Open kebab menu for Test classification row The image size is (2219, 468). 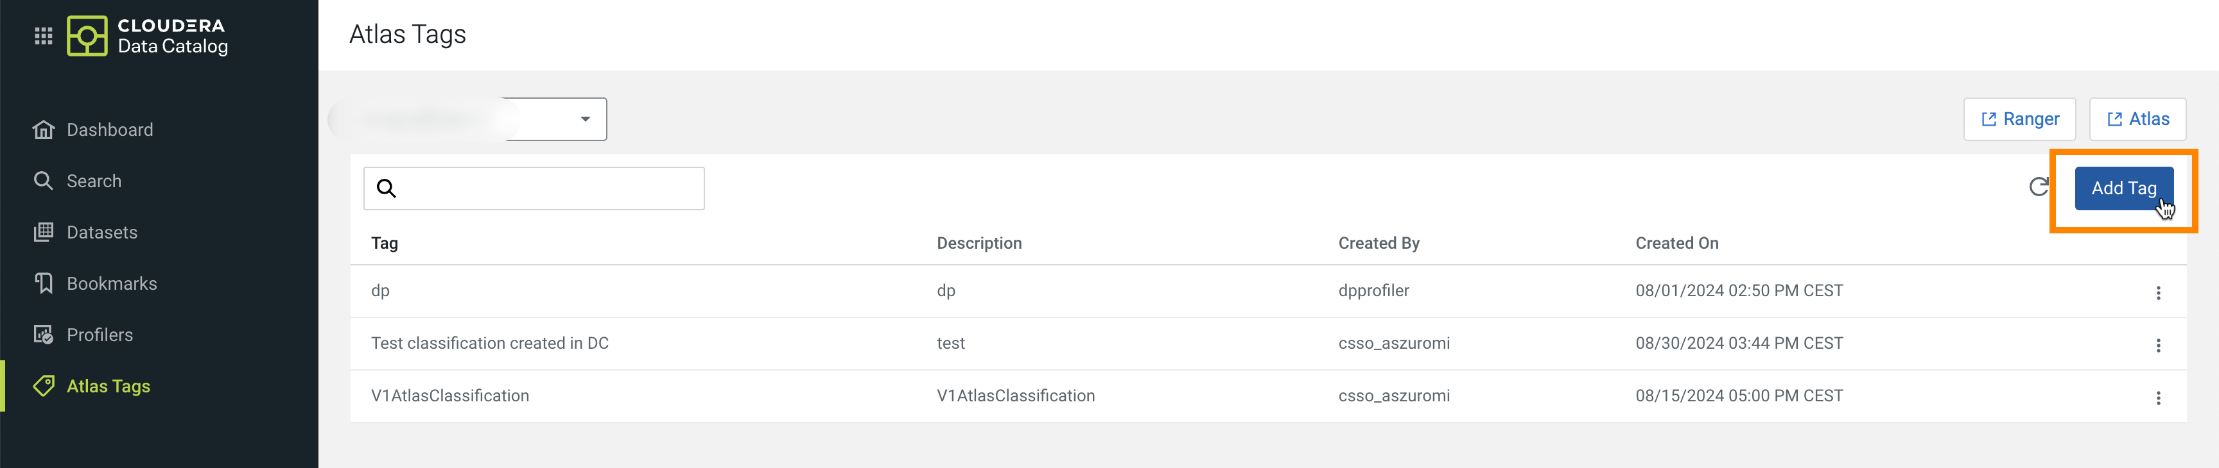point(2158,345)
